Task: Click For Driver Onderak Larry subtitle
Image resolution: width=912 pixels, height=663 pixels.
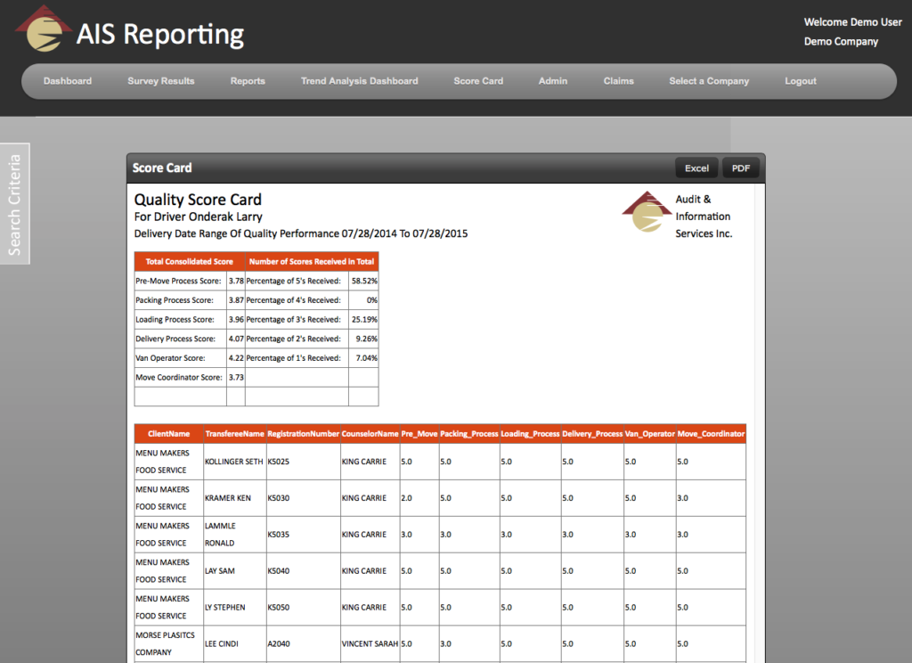Action: pyautogui.click(x=199, y=217)
